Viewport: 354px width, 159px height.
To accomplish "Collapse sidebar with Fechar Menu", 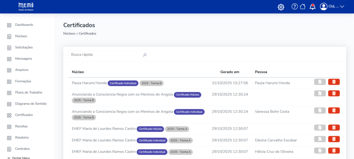I will click(19, 158).
